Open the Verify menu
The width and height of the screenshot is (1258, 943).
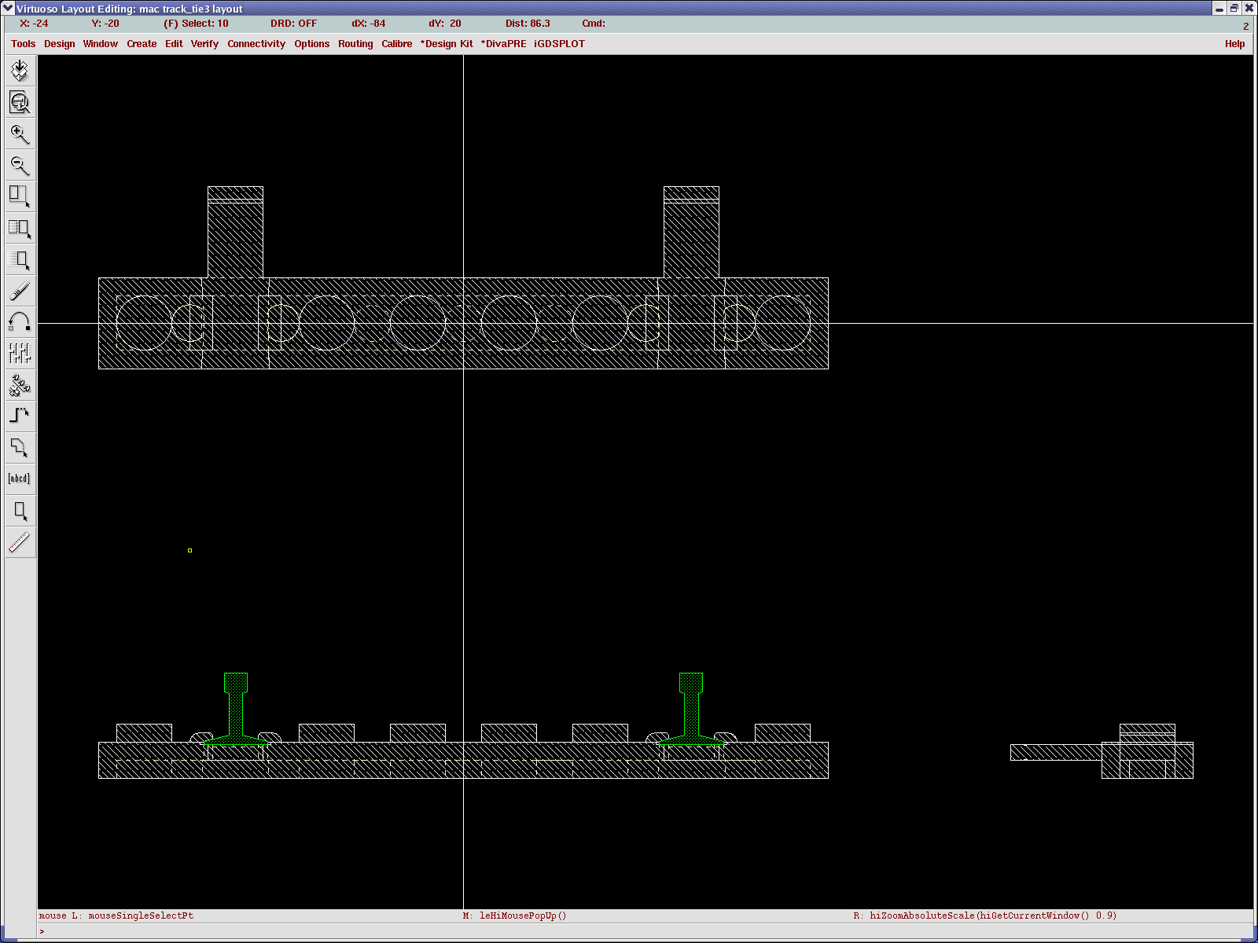[x=204, y=44]
